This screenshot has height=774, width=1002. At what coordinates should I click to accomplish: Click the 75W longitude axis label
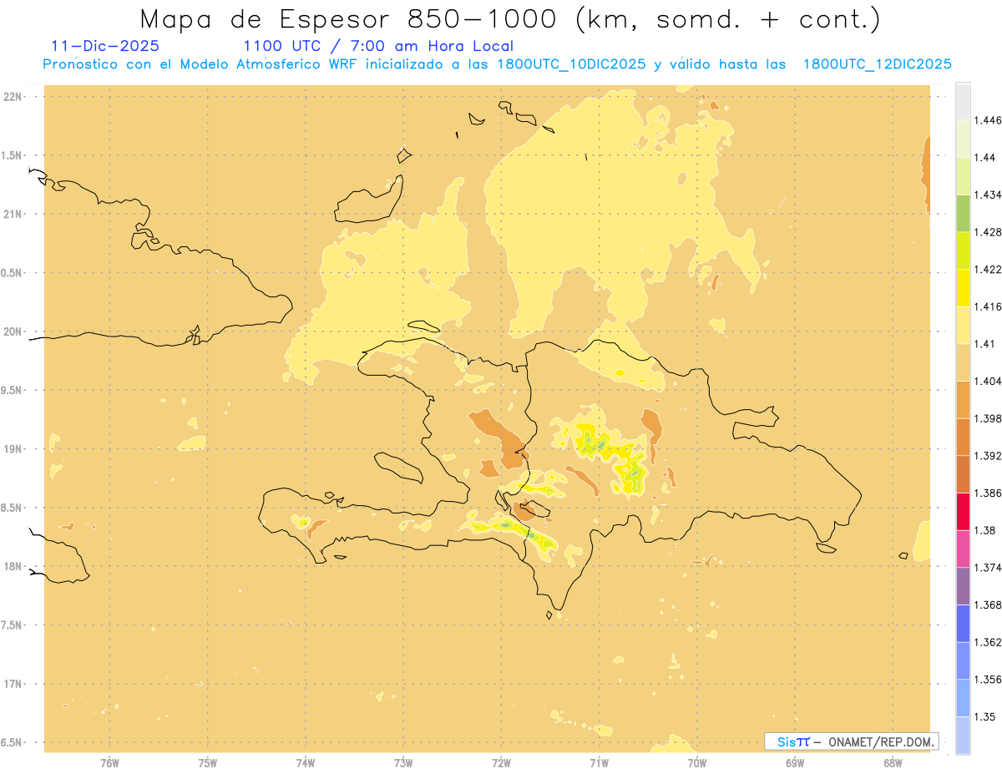point(208,763)
